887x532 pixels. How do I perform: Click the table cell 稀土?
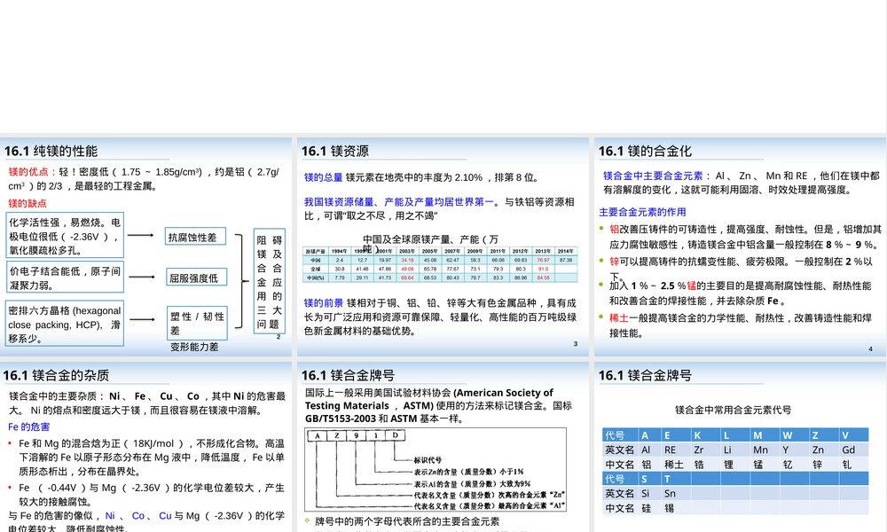pos(674,465)
